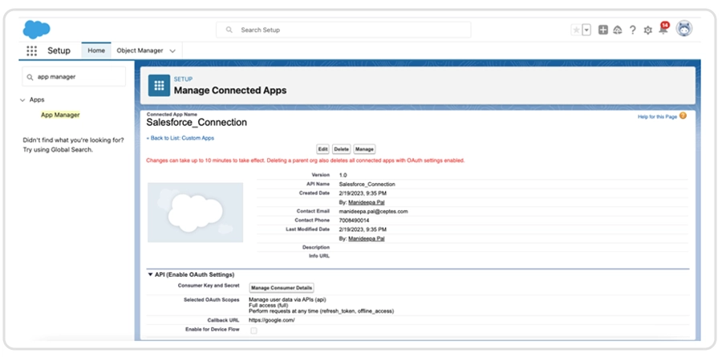Click the Edit button
Viewport: 722px width, 357px height.
322,149
